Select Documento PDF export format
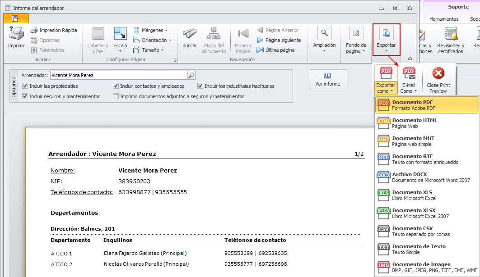This screenshot has height=277, width=480. 427,105
